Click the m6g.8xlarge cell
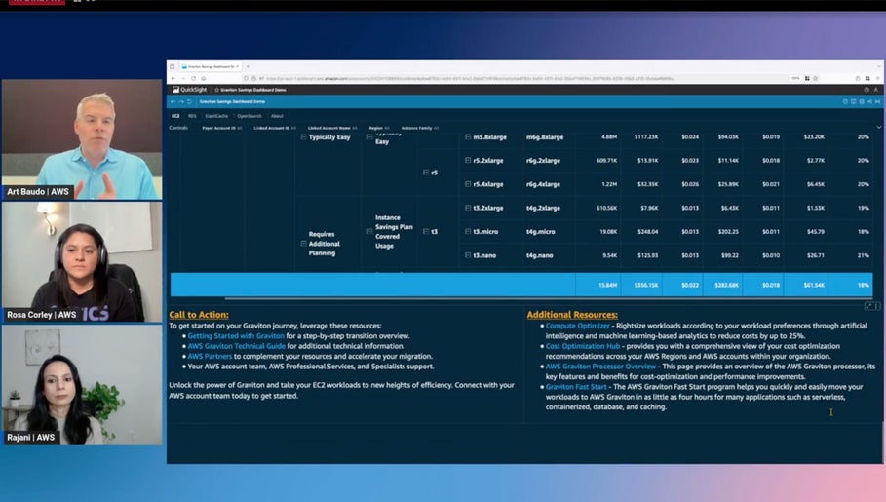This screenshot has width=886, height=502. [545, 136]
